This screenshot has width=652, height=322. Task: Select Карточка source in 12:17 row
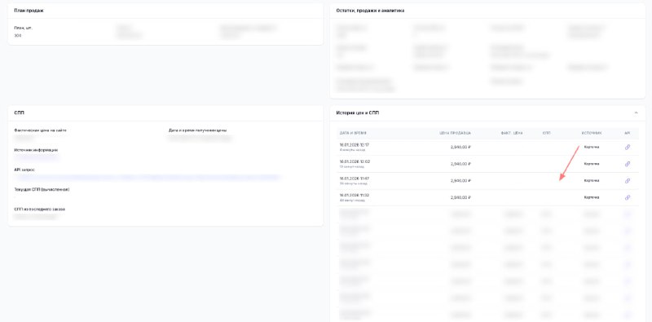point(592,147)
